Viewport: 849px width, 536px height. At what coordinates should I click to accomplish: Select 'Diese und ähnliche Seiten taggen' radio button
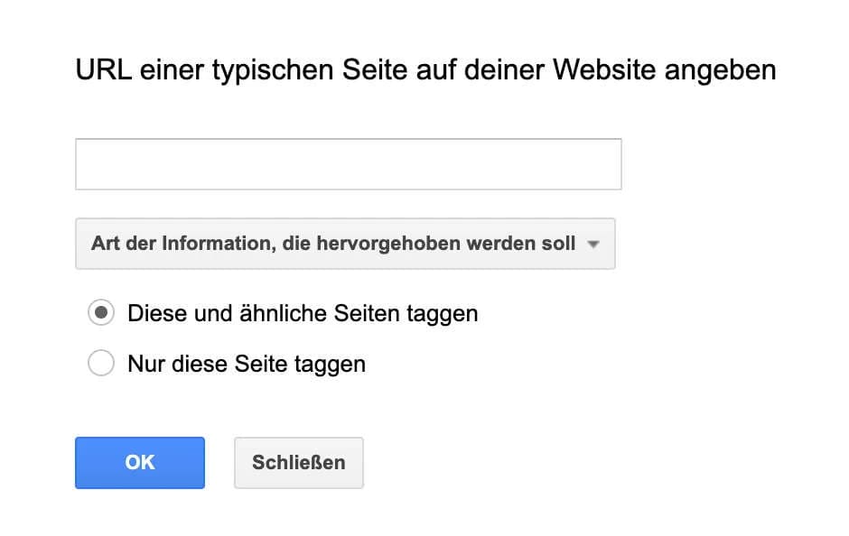point(101,314)
